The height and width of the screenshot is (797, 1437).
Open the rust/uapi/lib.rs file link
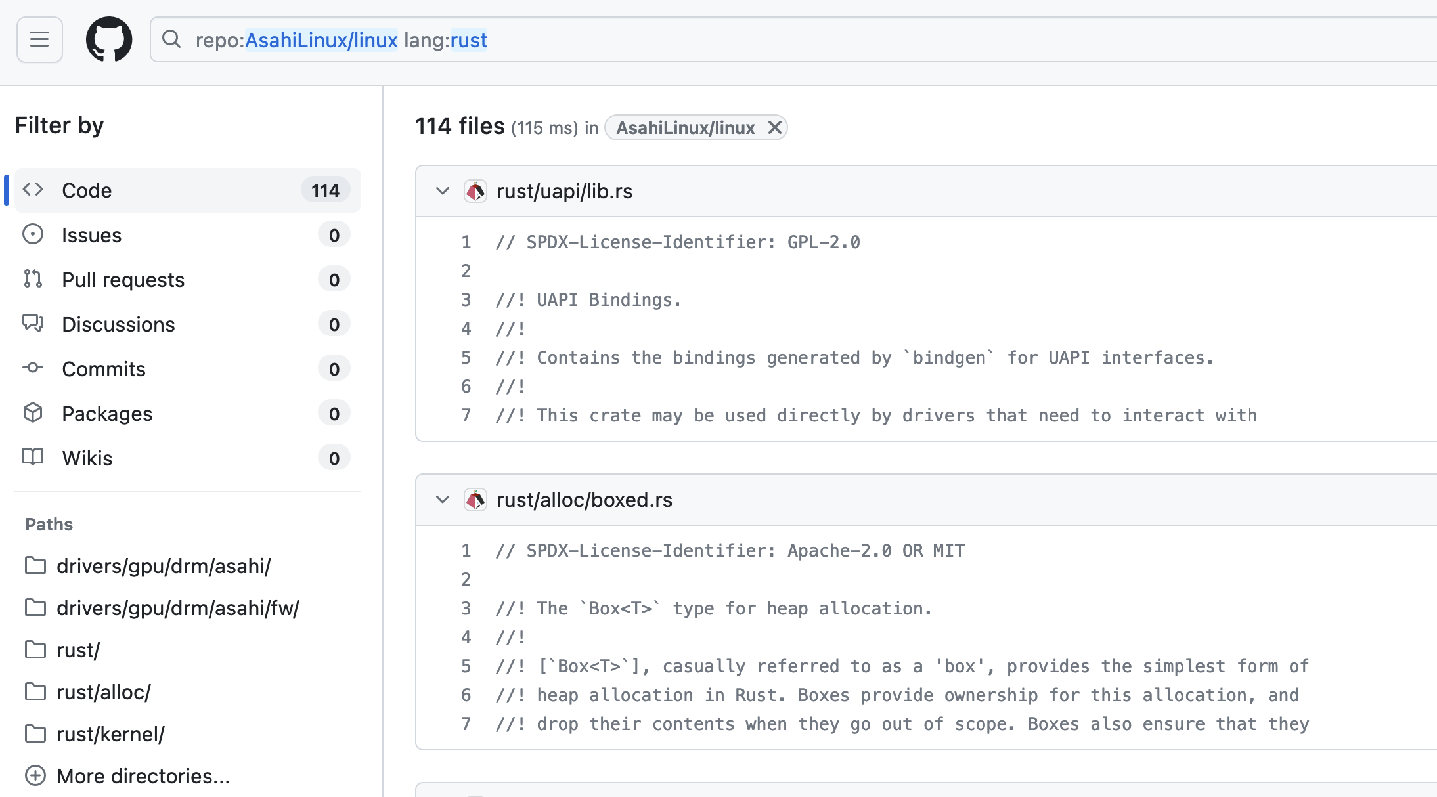click(x=564, y=191)
